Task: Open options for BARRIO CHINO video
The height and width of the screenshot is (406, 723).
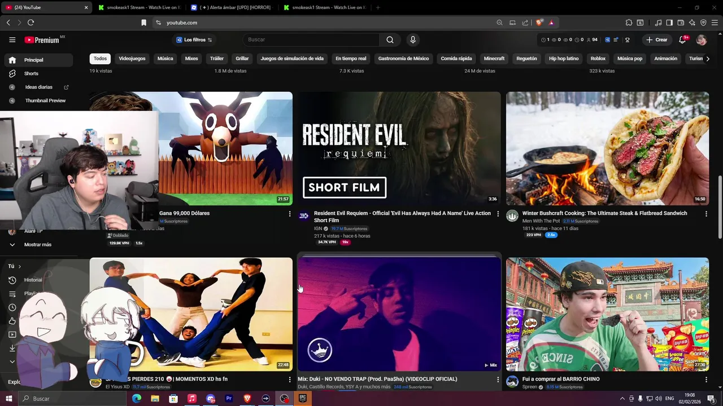Action: click(706, 379)
